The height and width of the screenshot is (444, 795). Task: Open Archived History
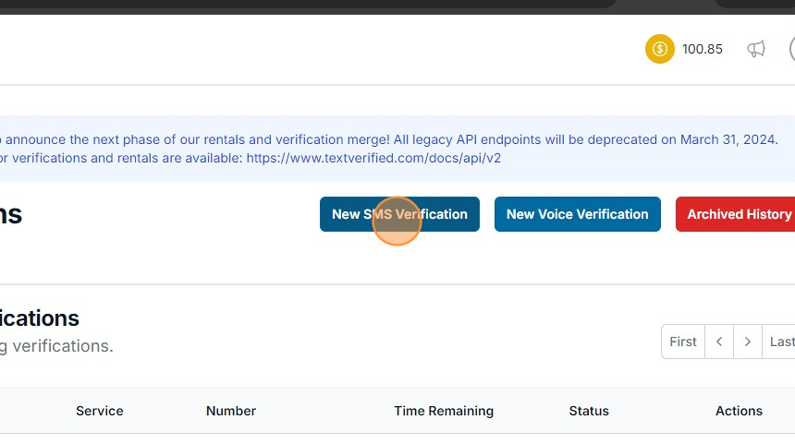737,214
